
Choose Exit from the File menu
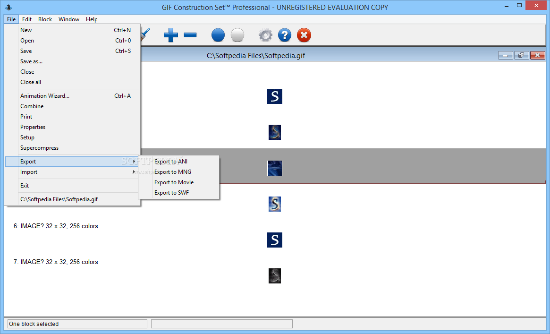tap(73, 186)
